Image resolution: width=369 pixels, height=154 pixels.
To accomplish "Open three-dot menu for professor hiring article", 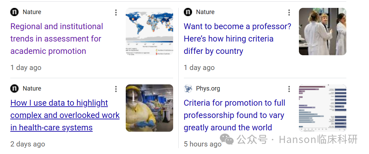I will tap(289, 13).
